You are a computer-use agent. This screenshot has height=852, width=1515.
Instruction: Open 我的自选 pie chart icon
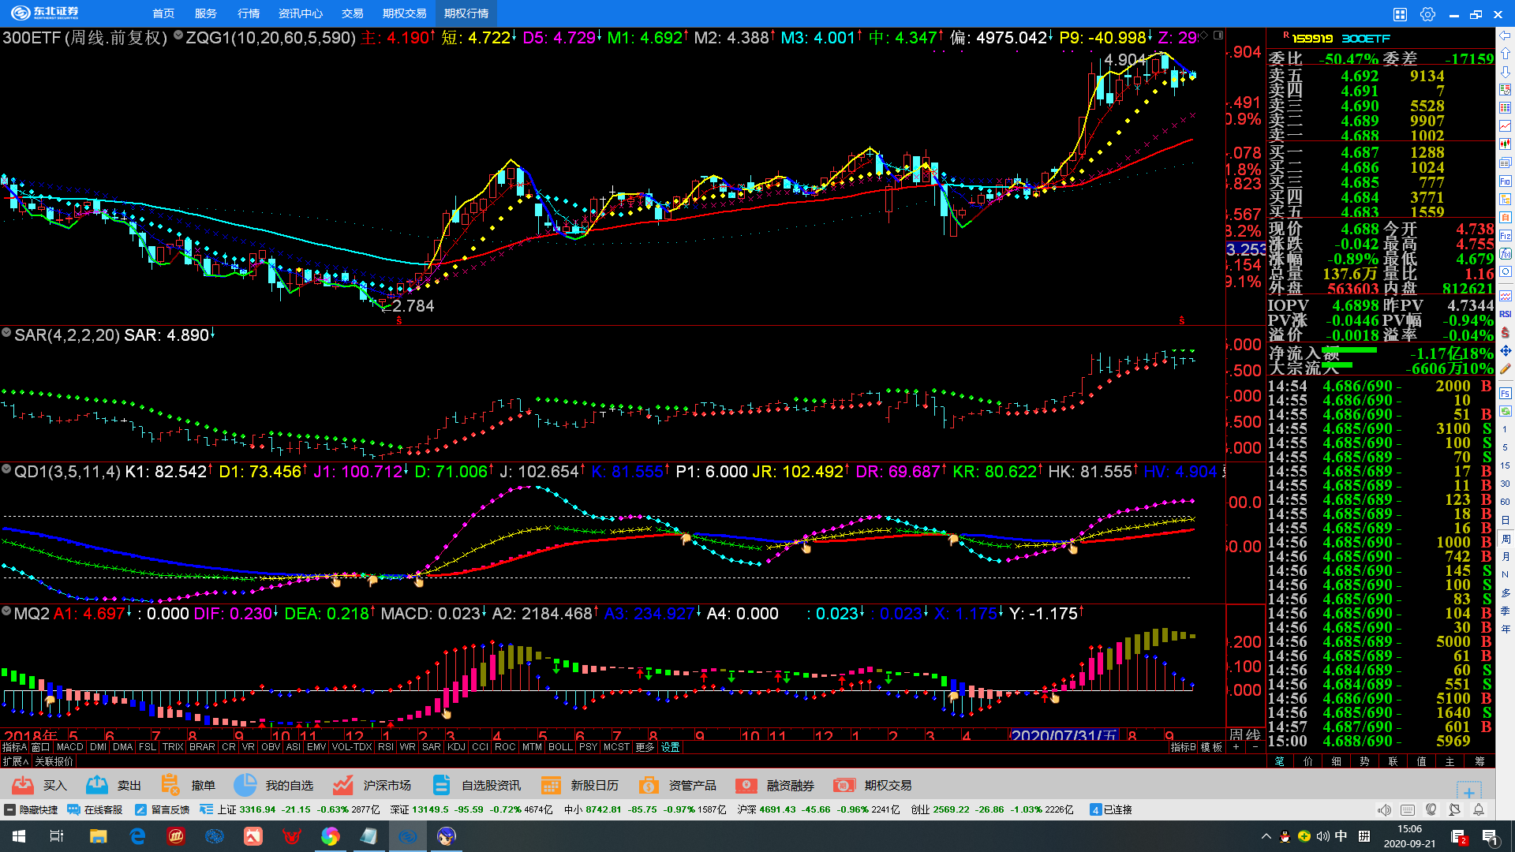(245, 785)
